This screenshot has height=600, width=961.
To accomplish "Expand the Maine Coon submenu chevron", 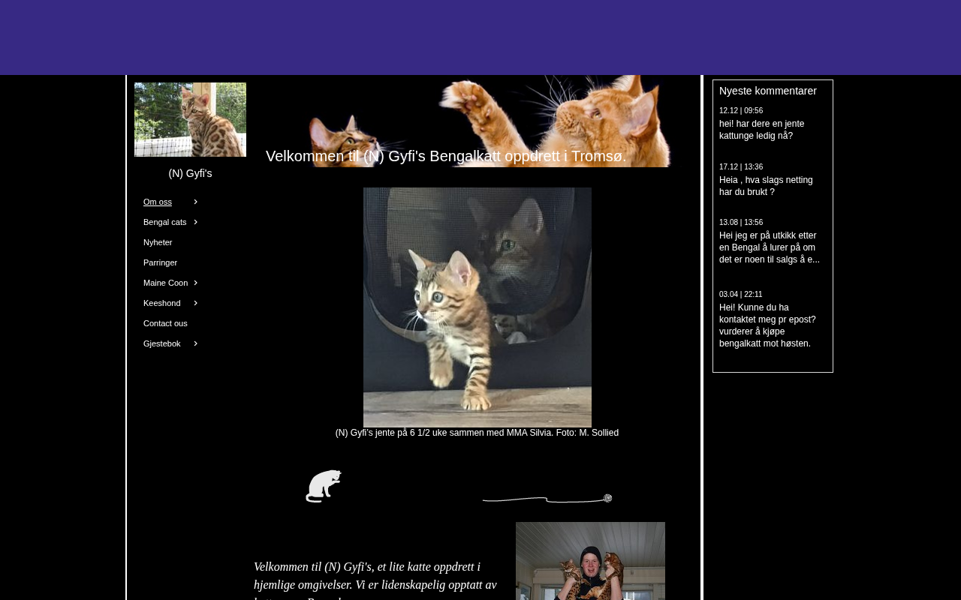I will click(195, 283).
